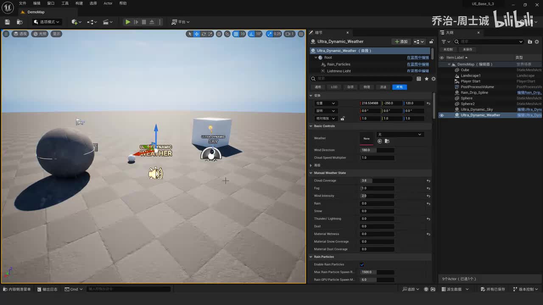Reset Cloud Coverage to default value
This screenshot has width=543, height=305.
coord(428,181)
